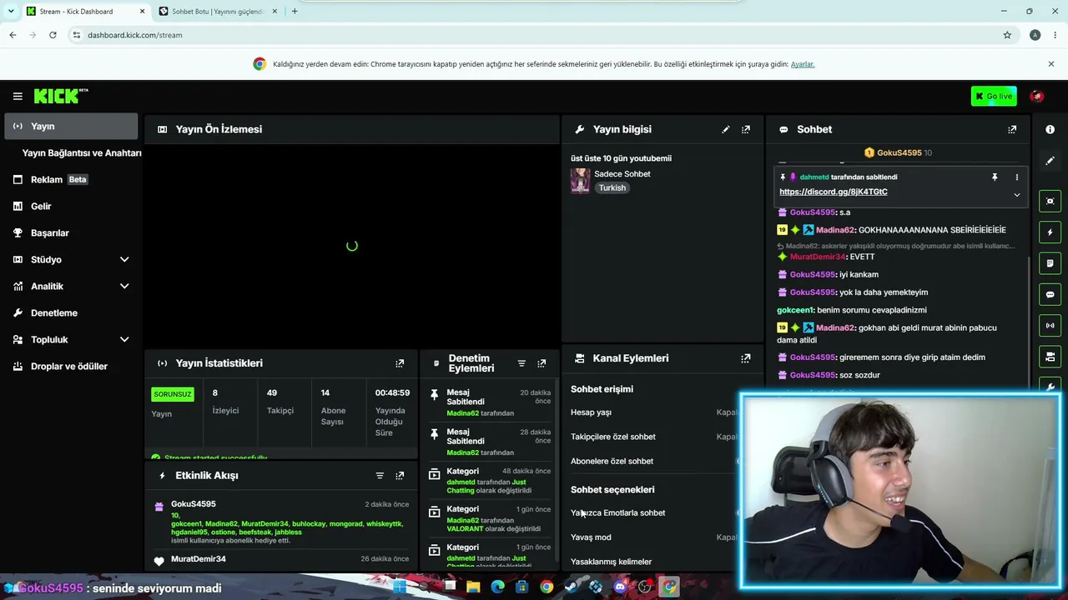Unpin the pinned chat message

[x=995, y=177]
